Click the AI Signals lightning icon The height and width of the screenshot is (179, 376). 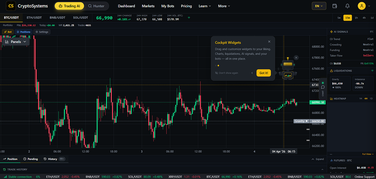click(x=331, y=32)
